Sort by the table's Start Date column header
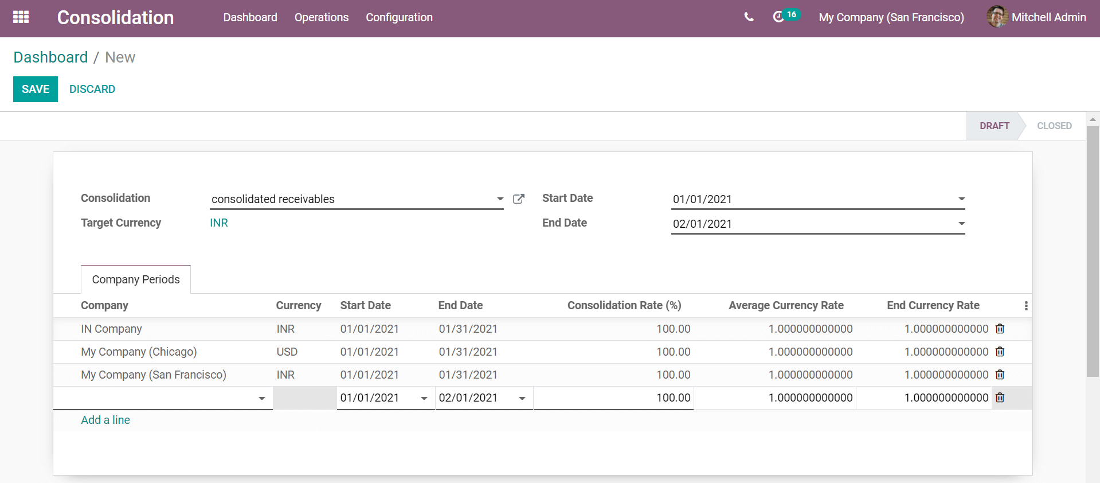Viewport: 1100px width, 483px height. coord(365,305)
